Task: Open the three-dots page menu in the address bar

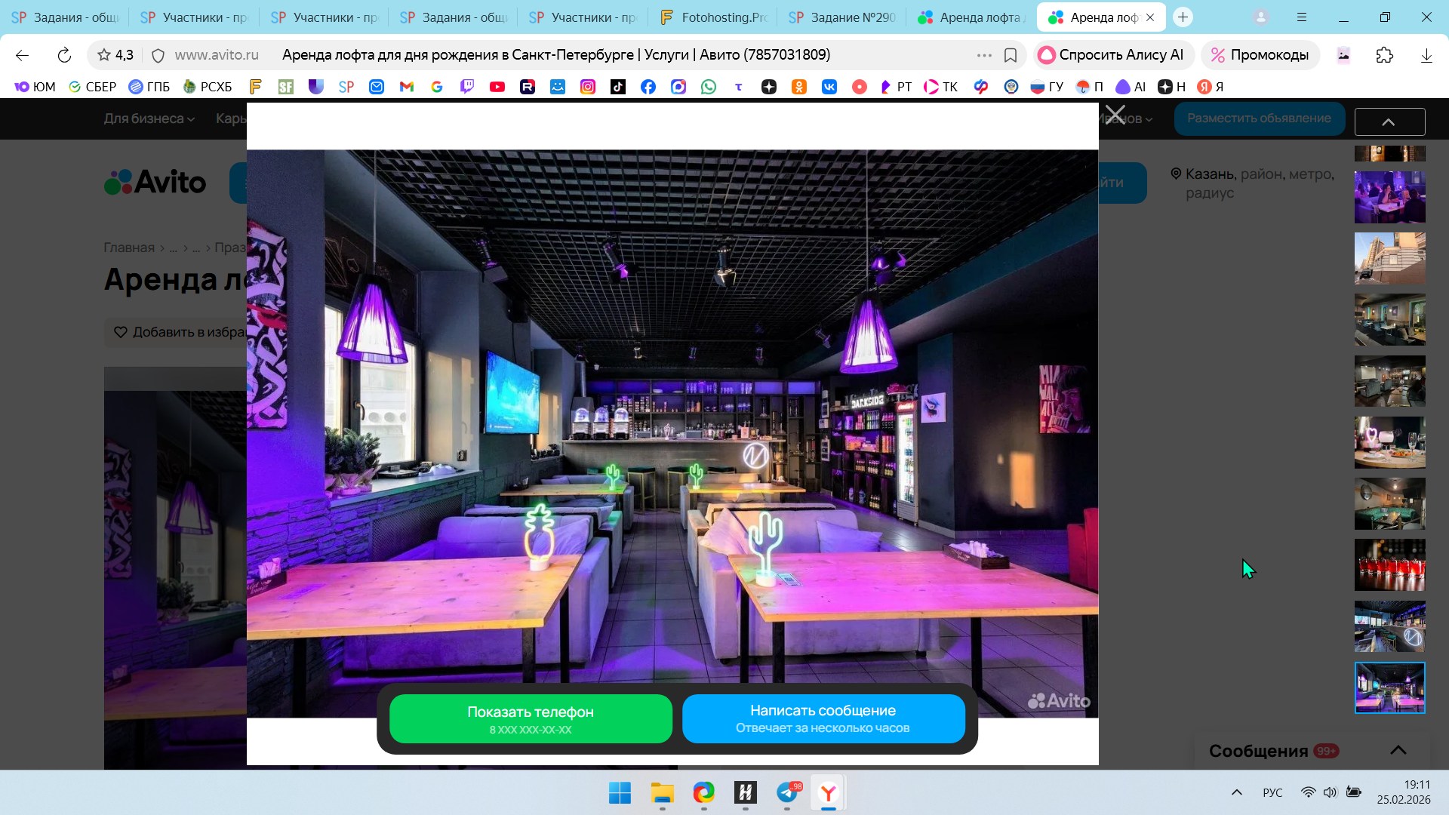Action: (983, 55)
